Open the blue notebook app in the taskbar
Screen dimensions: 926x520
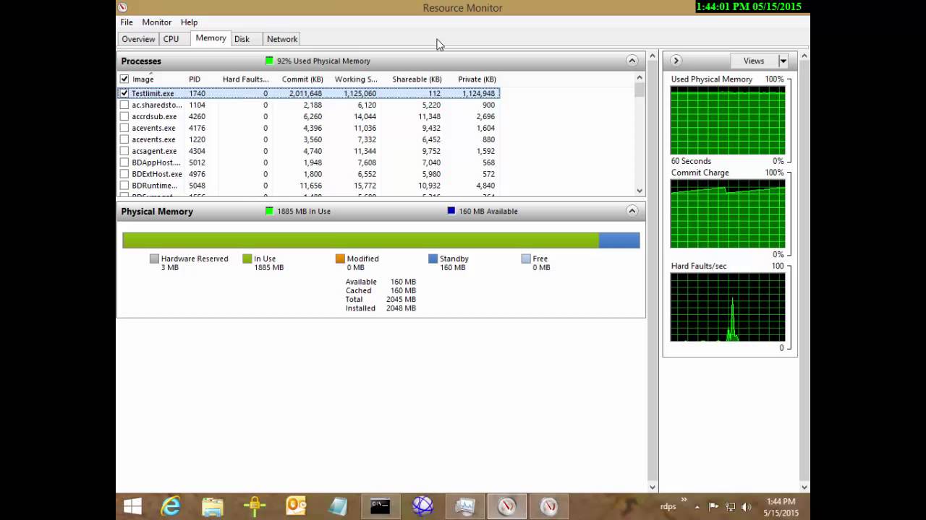coord(338,506)
